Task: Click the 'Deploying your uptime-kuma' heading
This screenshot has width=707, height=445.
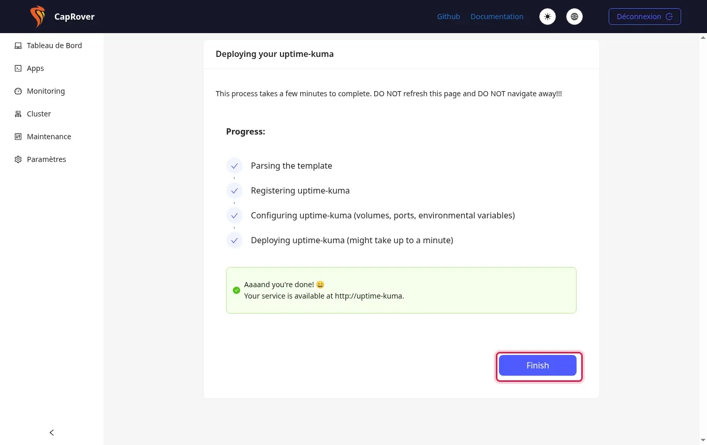Action: (275, 54)
